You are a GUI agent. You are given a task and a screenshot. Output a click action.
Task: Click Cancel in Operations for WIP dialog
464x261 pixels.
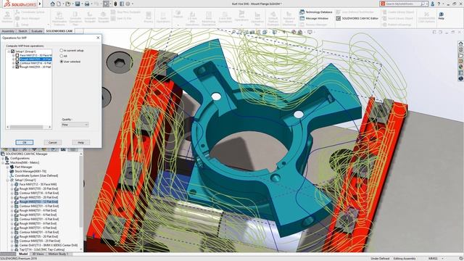point(53,142)
